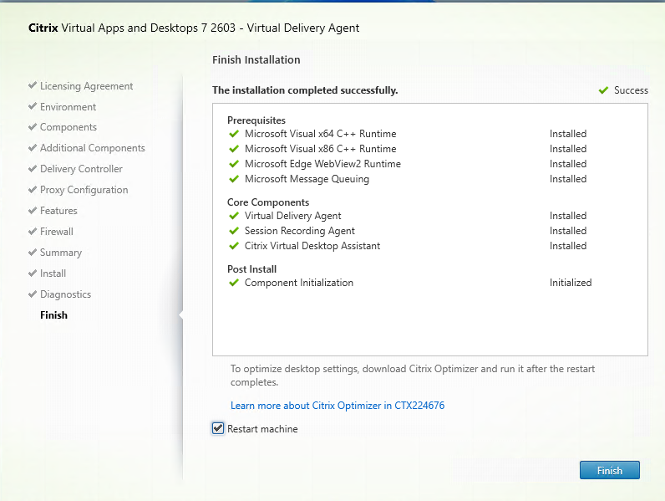This screenshot has width=665, height=501.
Task: Open Citrix Optimizer CTX224676 link
Action: coord(338,406)
